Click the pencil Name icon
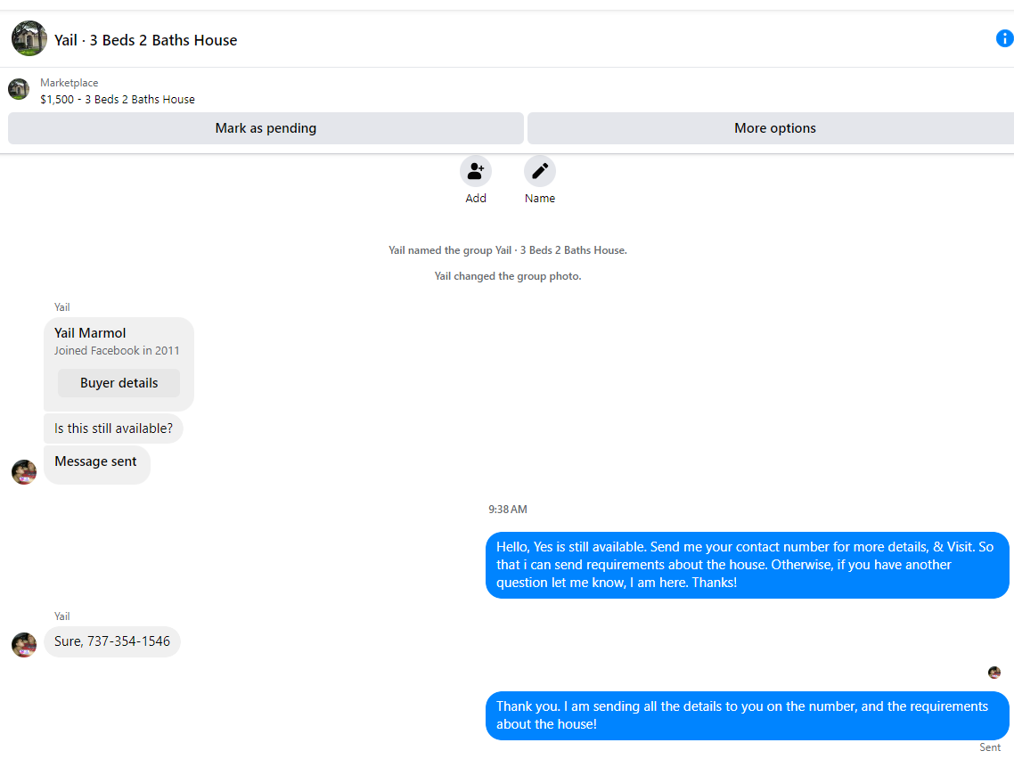 click(539, 171)
